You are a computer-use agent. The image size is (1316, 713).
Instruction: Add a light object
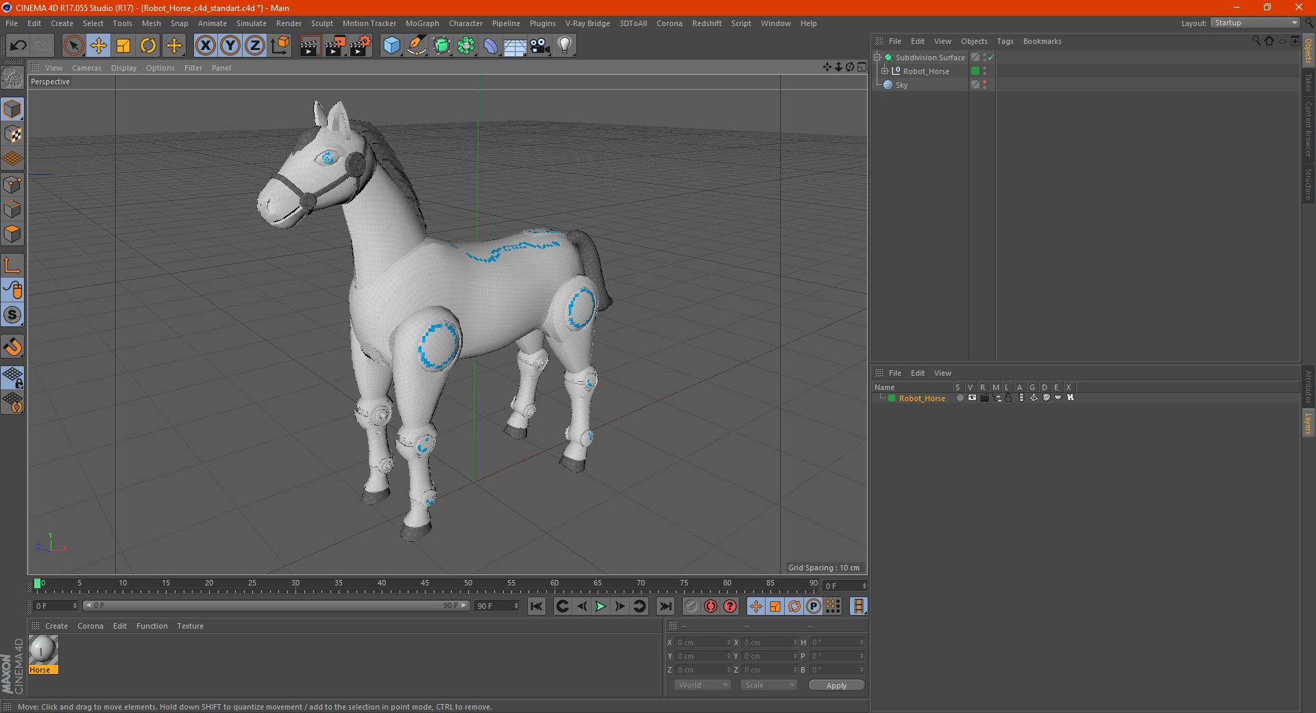(565, 46)
